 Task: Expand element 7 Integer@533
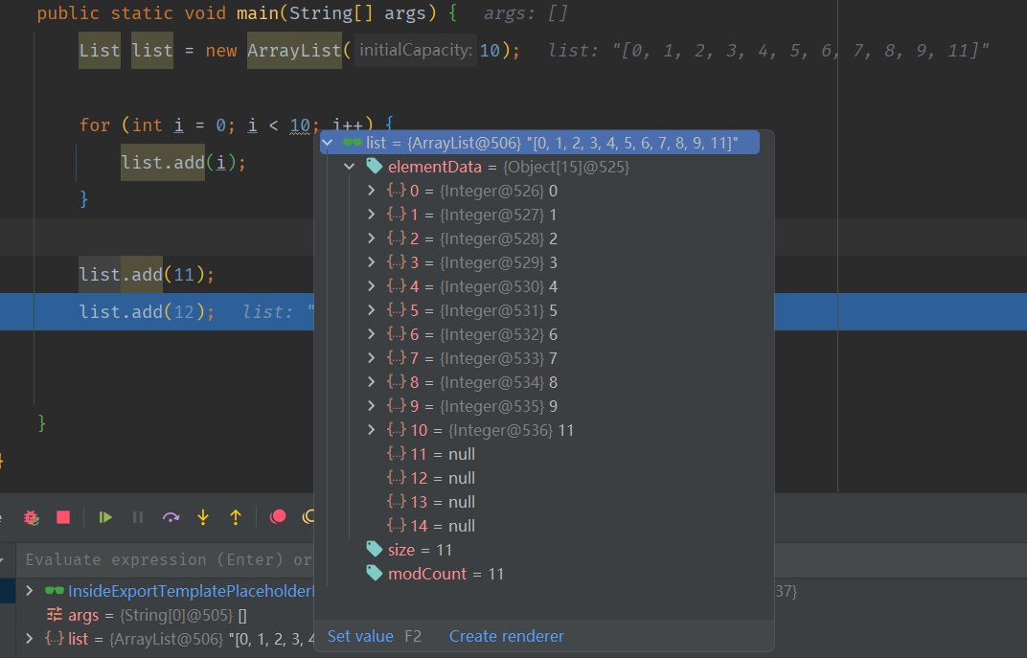point(372,357)
